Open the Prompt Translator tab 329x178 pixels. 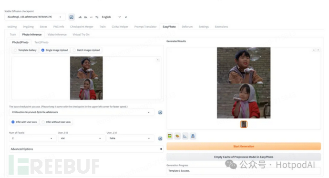(x=145, y=27)
